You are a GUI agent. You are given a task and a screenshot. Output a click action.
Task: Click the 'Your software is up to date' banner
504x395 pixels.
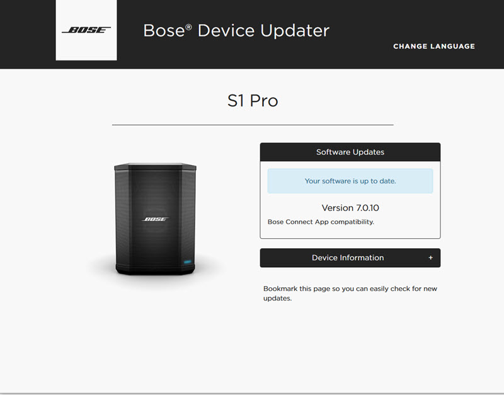click(350, 181)
